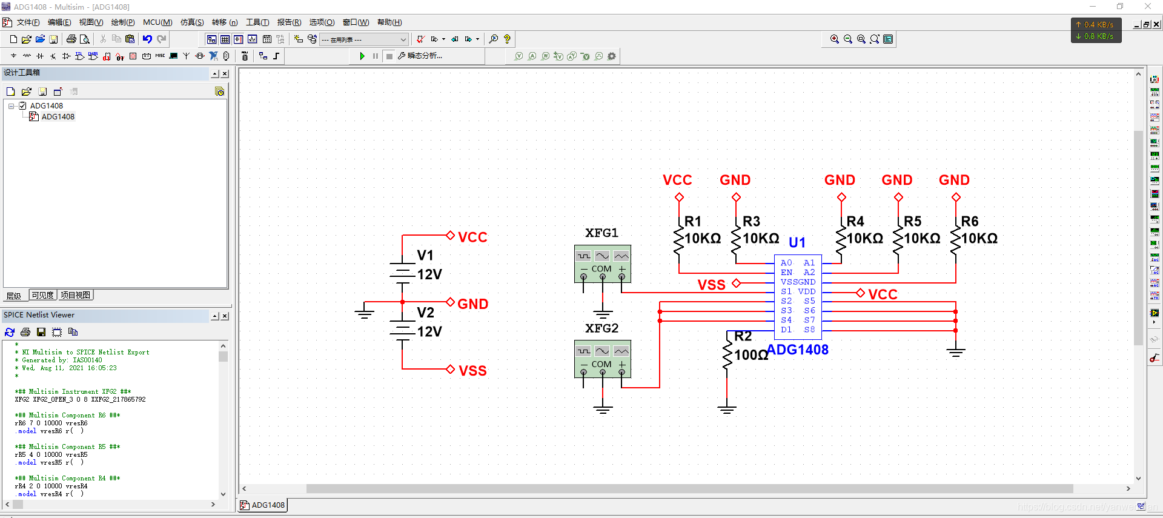Run Electrical Rules Check icon
The image size is (1163, 518).
pos(420,39)
